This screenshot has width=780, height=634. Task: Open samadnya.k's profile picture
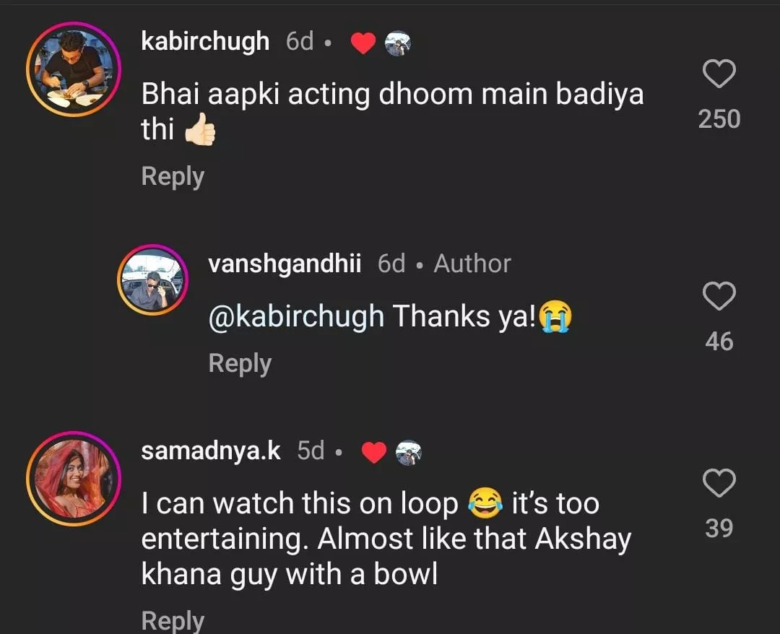coord(73,479)
